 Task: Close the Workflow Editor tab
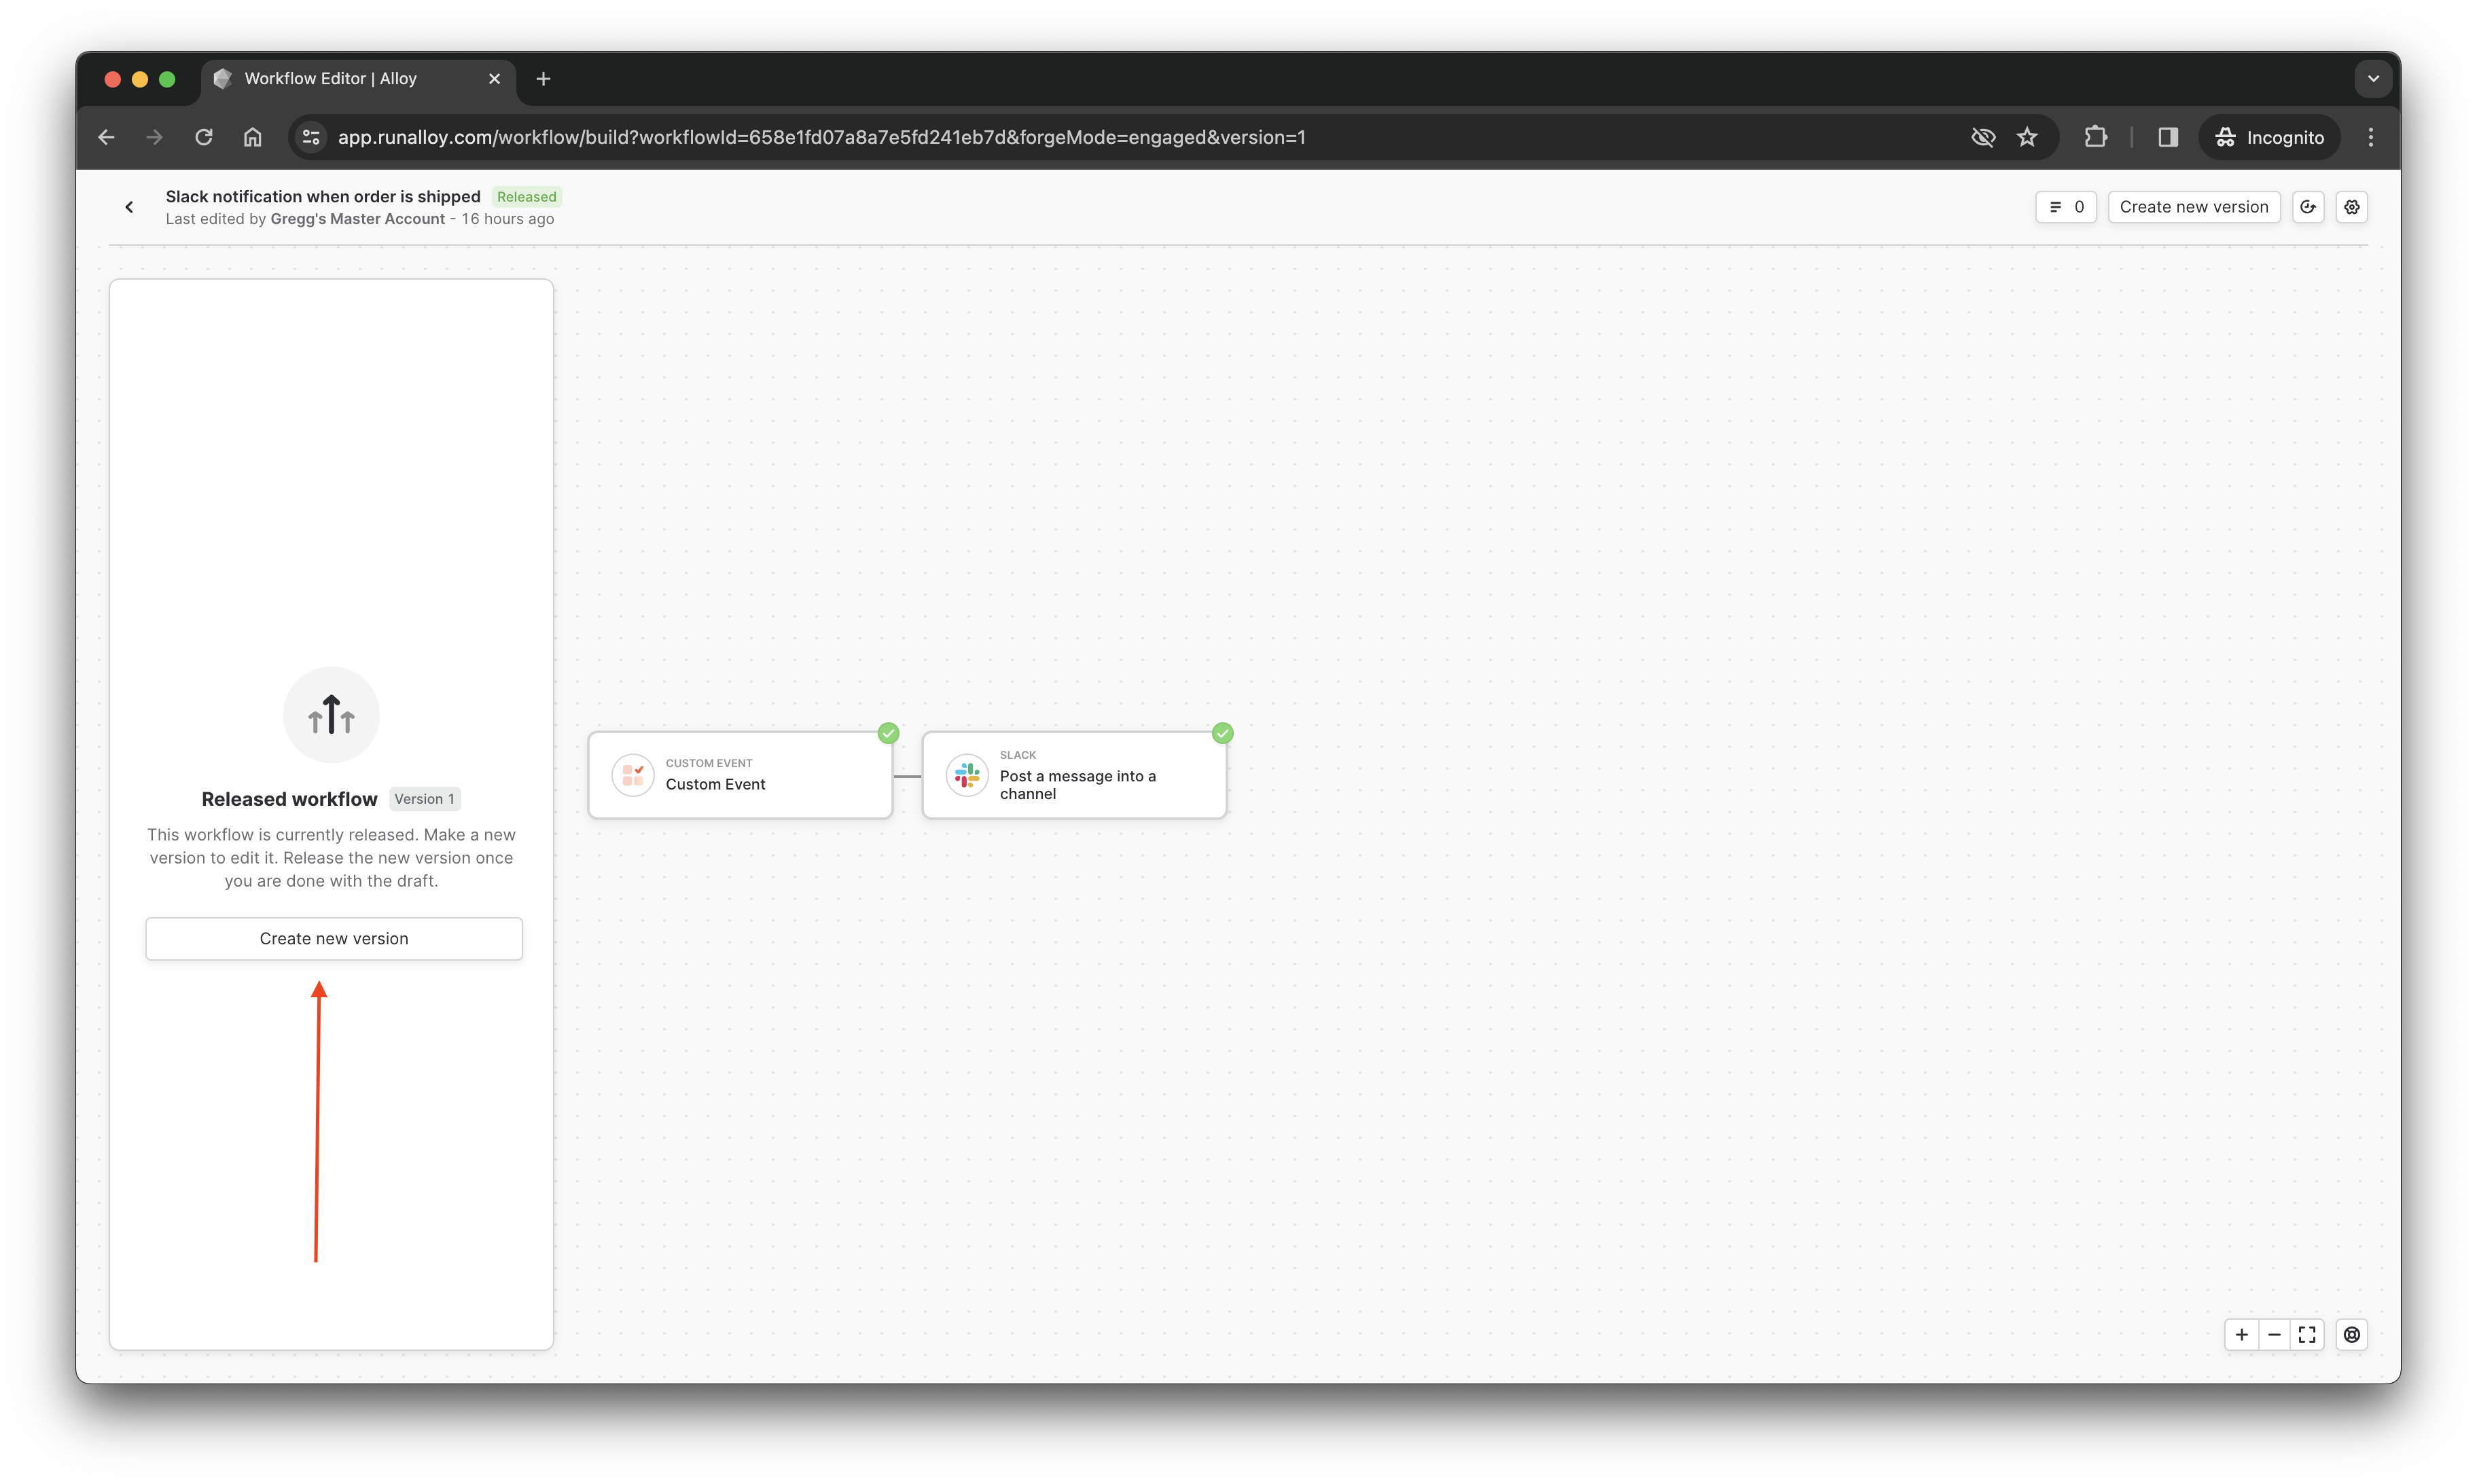coord(495,79)
